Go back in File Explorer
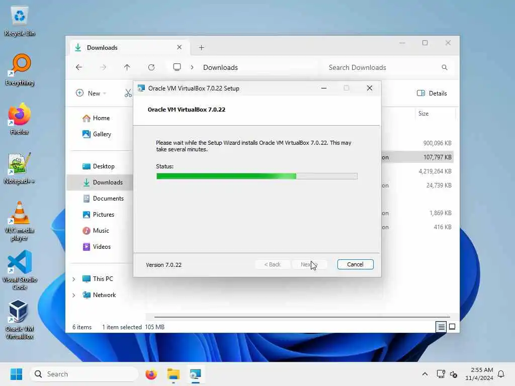 point(79,67)
